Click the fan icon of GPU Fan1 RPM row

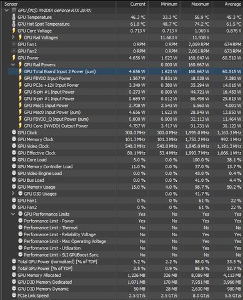(x=14, y=44)
